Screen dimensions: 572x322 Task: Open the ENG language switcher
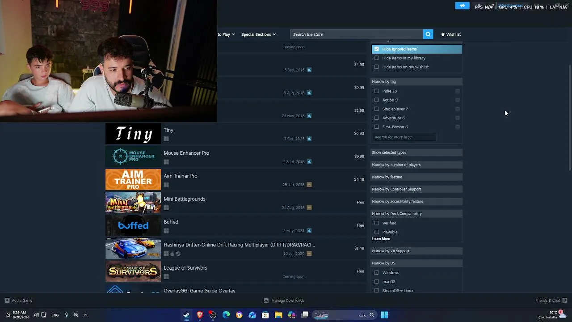[55, 315]
